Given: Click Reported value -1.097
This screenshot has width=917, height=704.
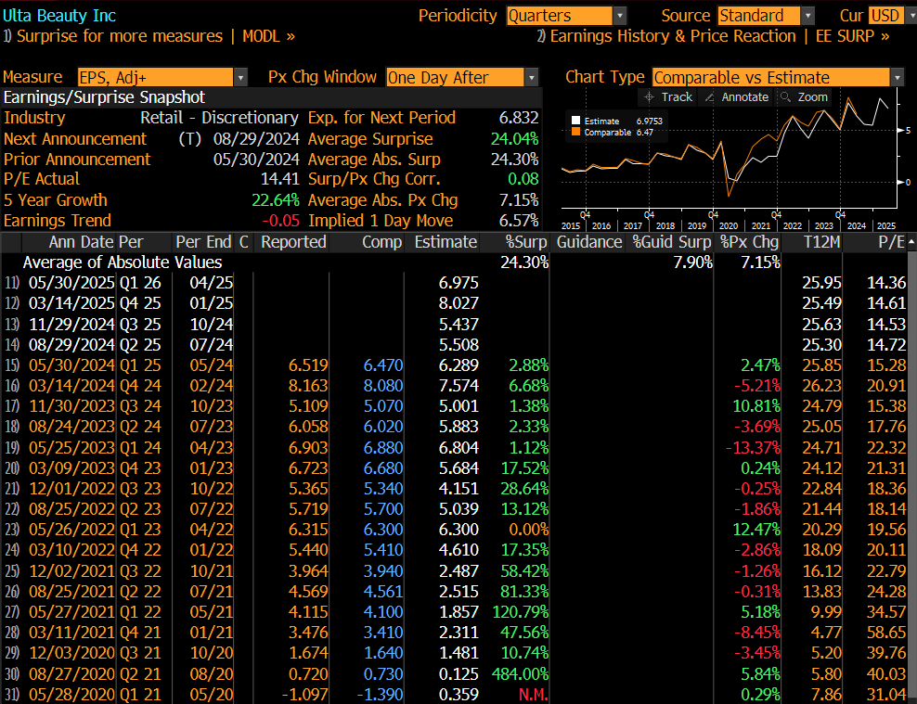Looking at the screenshot, I should pyautogui.click(x=304, y=694).
